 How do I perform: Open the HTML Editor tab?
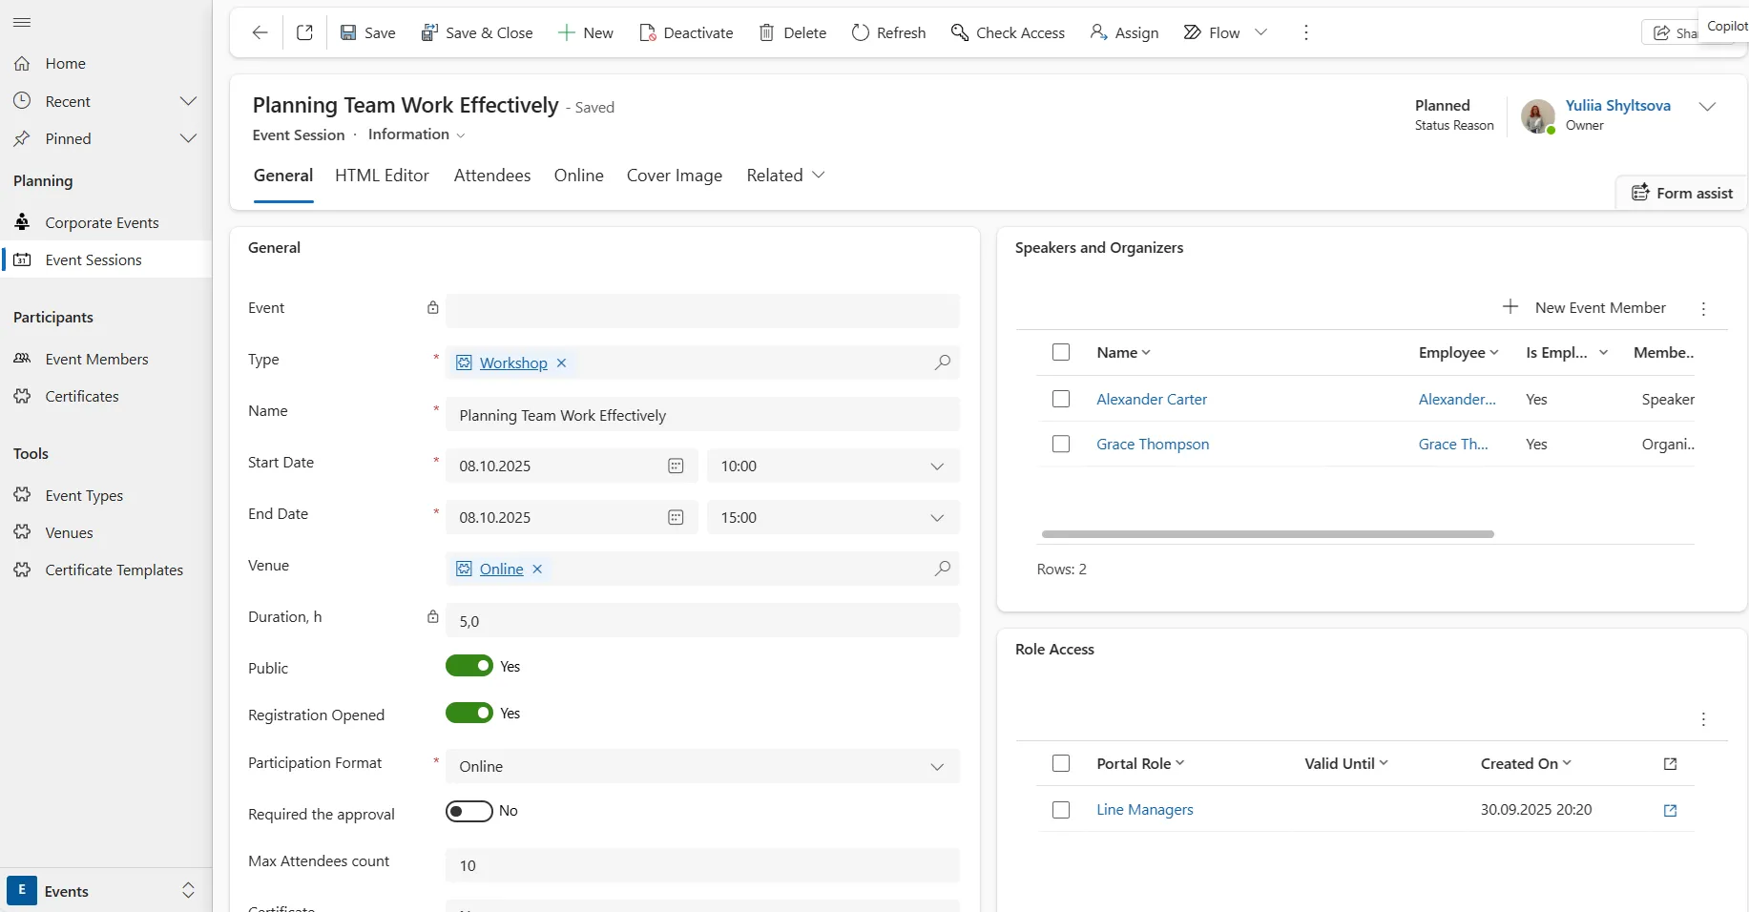(382, 176)
